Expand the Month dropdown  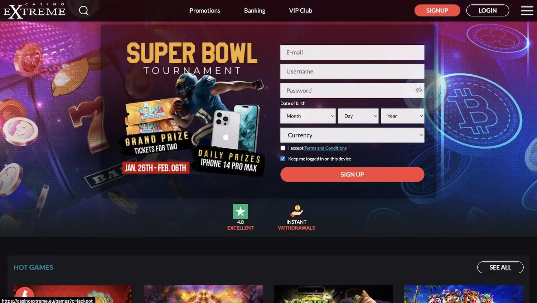[x=308, y=116]
